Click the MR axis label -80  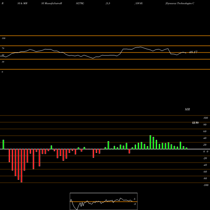tap(205, 178)
